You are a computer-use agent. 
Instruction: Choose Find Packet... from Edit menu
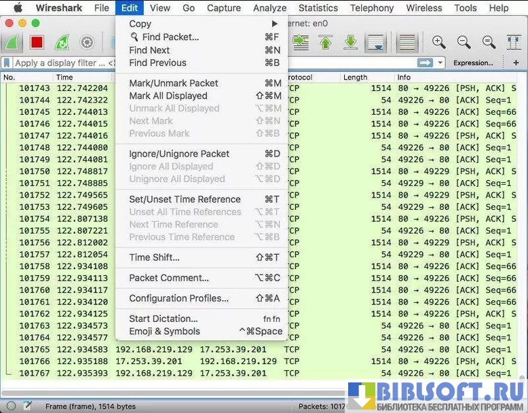170,37
